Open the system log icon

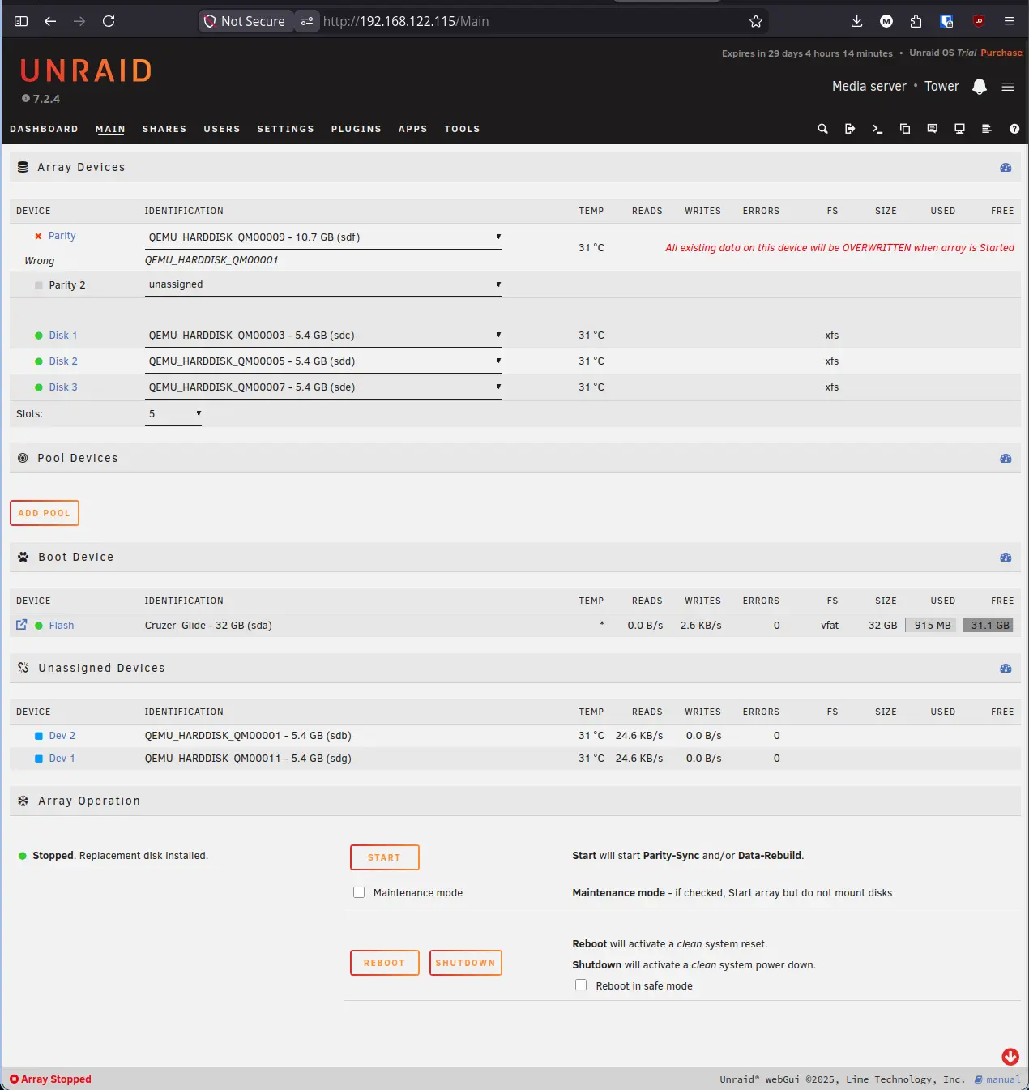point(987,129)
